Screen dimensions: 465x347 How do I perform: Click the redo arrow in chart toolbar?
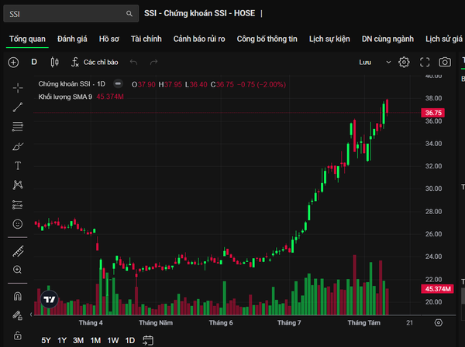click(x=153, y=62)
